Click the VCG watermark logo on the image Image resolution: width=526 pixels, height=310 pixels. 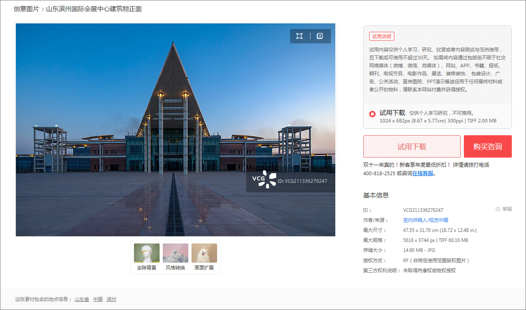(x=261, y=180)
